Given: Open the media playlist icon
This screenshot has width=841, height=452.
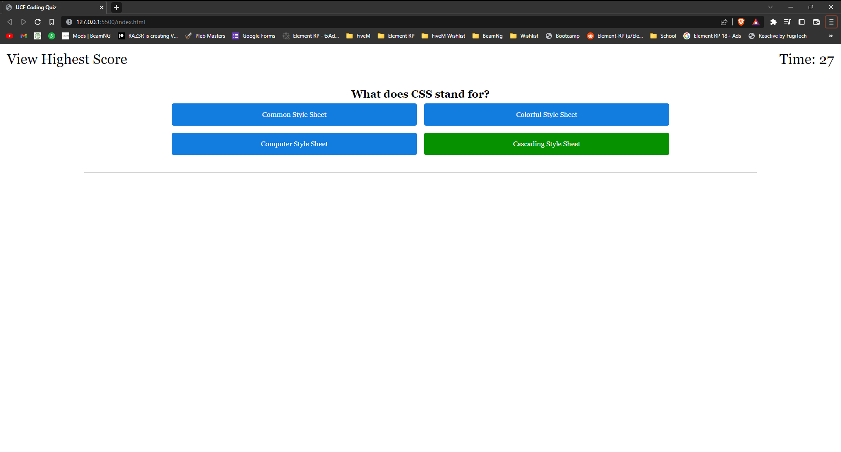Looking at the screenshot, I should pos(788,22).
